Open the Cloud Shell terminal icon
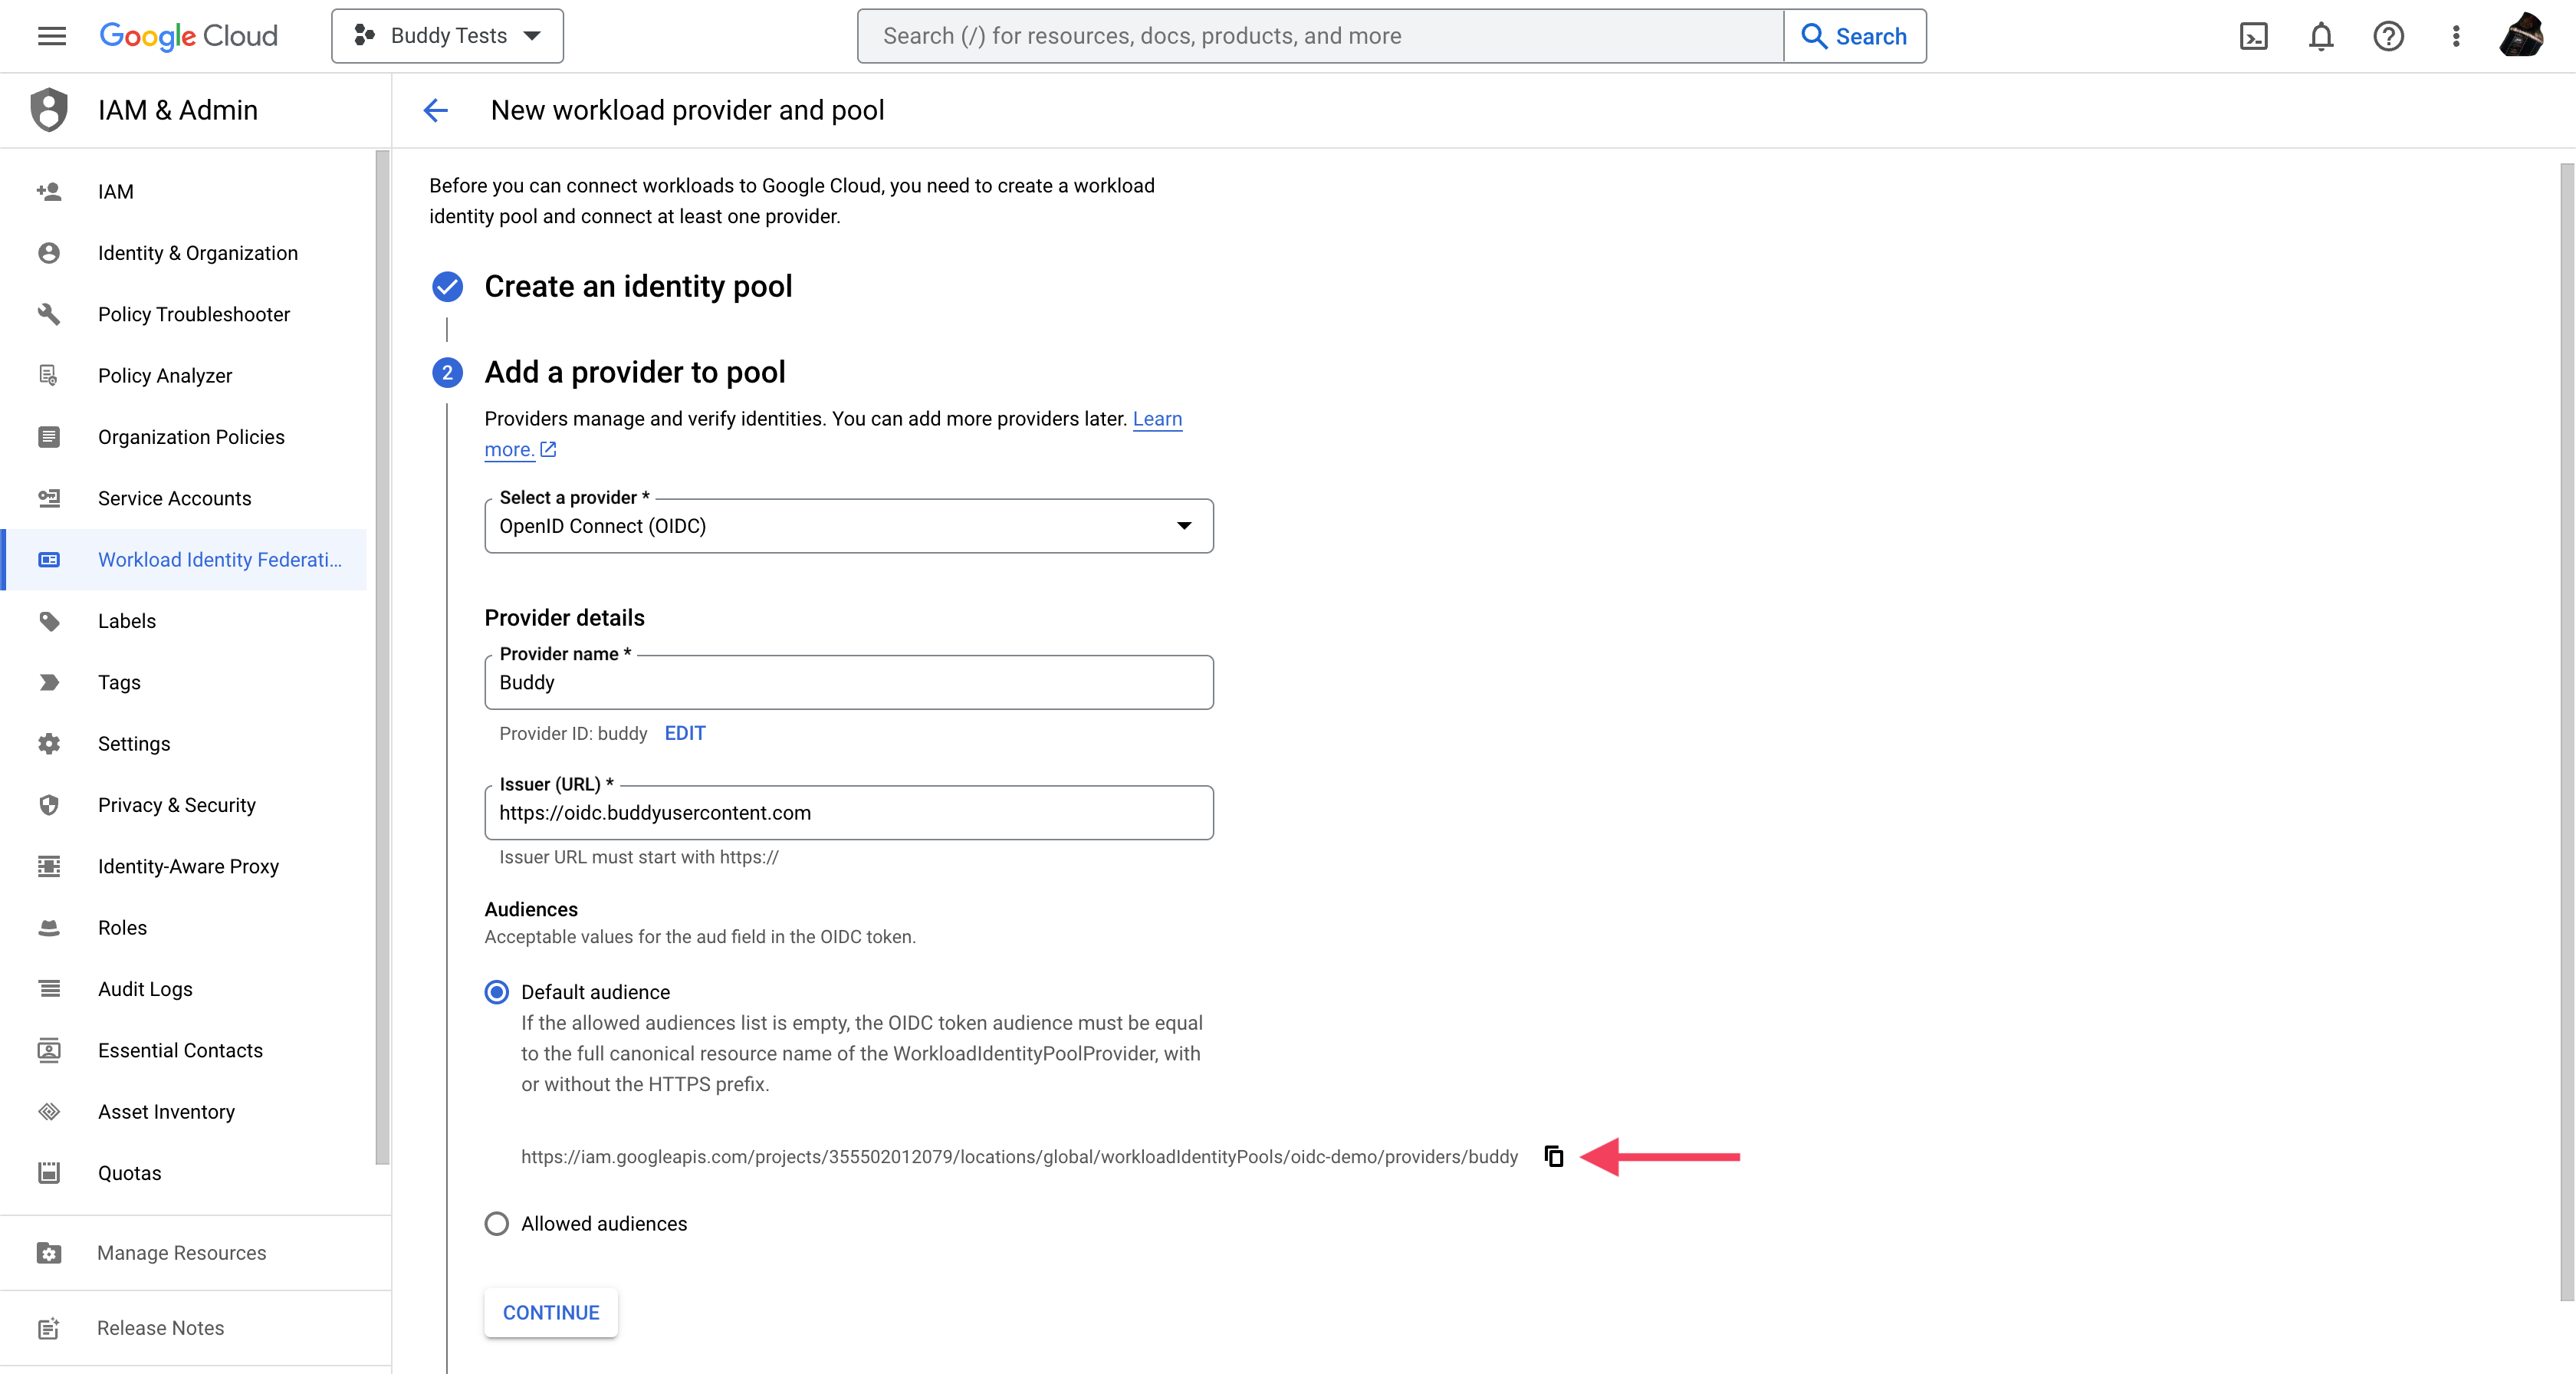Viewport: 2576px width, 1374px height. pos(2253,37)
